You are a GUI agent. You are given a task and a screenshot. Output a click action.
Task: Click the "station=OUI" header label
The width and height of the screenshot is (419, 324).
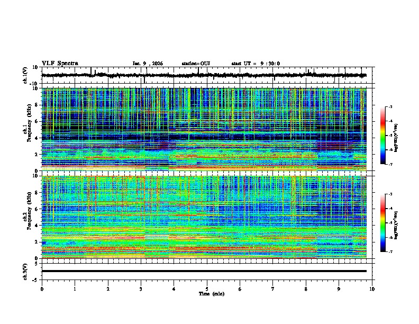click(x=196, y=64)
